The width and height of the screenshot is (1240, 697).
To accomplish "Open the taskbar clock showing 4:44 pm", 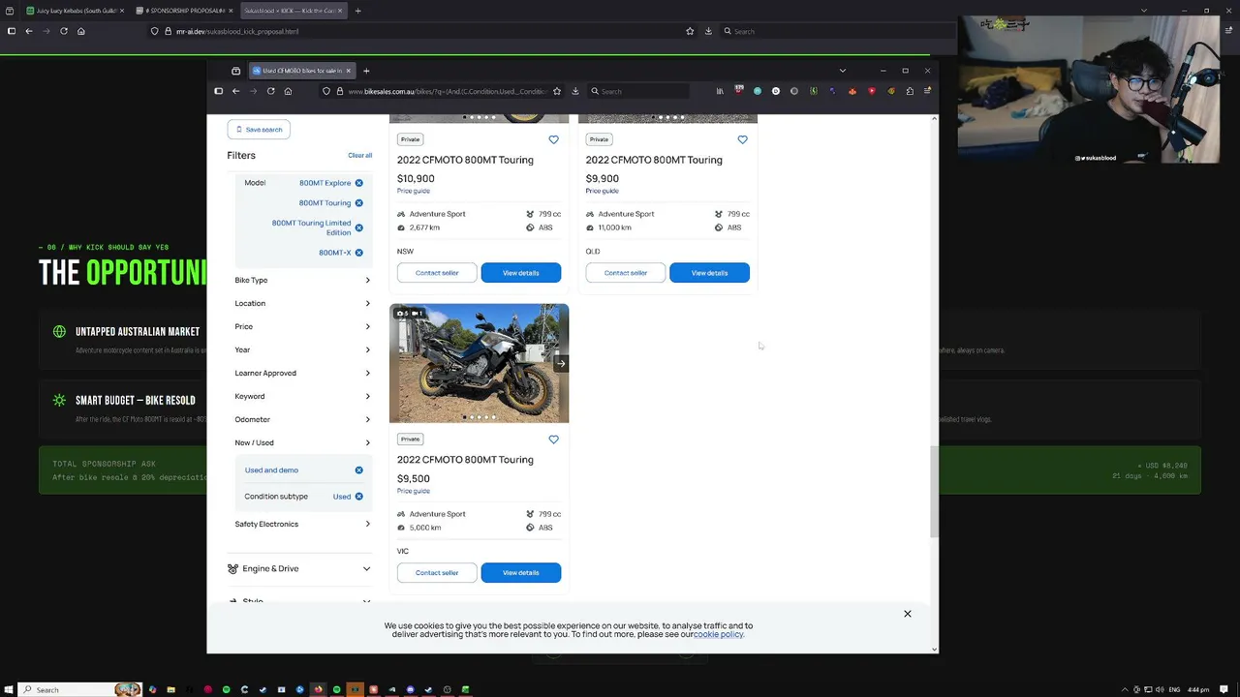I will click(x=1198, y=689).
